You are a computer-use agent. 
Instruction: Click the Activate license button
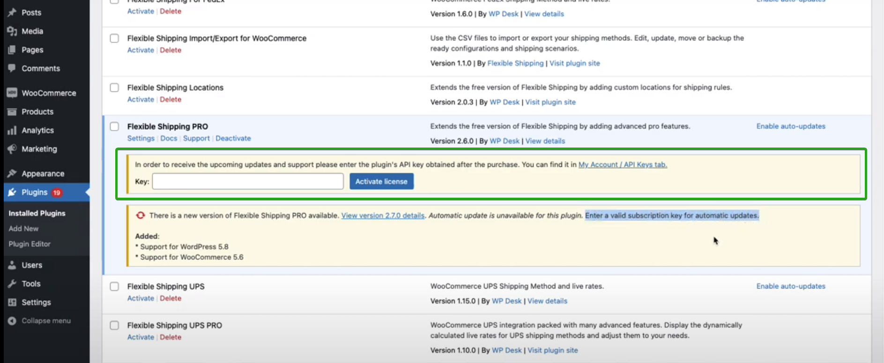(x=381, y=182)
